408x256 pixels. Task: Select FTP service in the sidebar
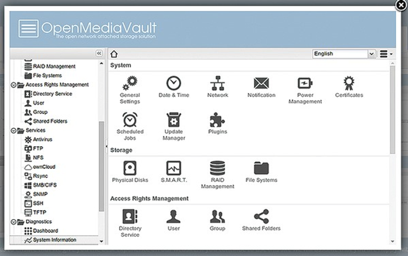click(33, 148)
